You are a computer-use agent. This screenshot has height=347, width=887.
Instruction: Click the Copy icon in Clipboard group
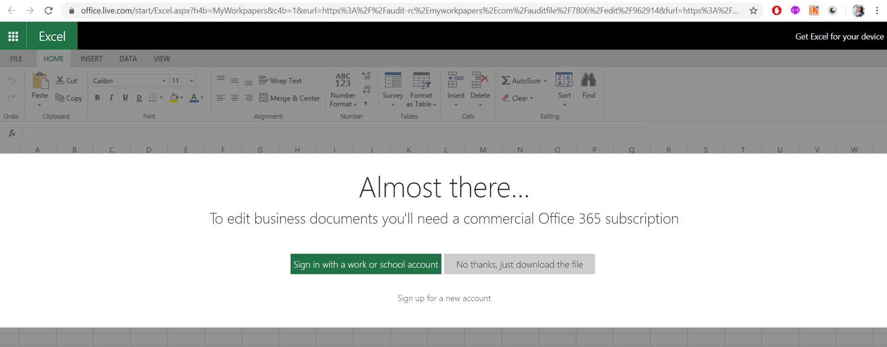(x=60, y=97)
